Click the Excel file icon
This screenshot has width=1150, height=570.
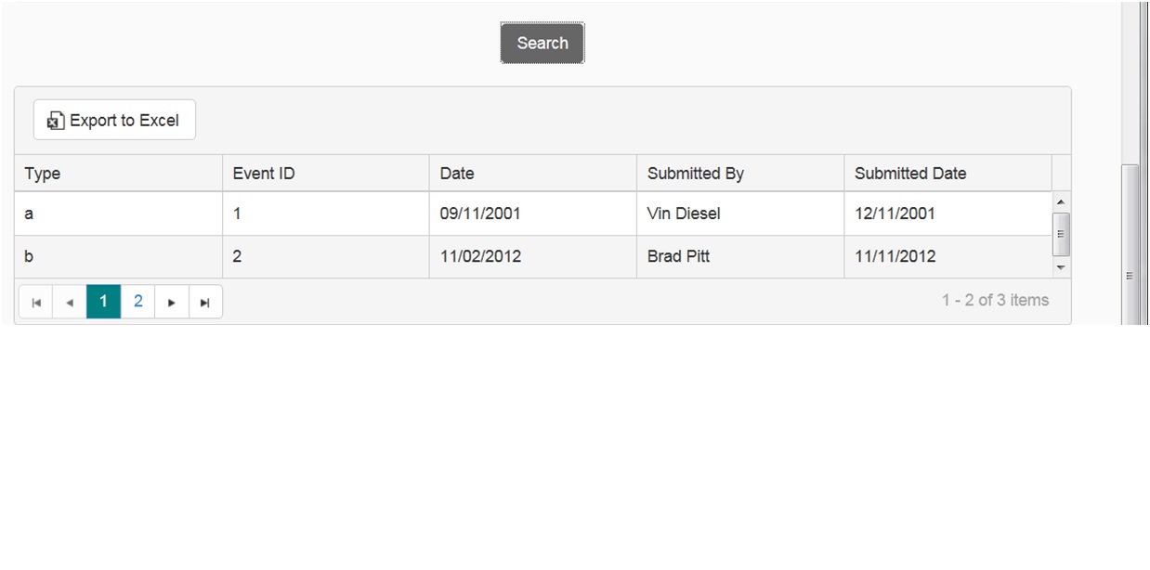tap(56, 121)
